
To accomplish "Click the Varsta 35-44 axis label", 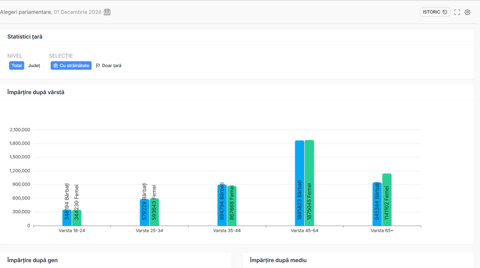I will [227, 231].
